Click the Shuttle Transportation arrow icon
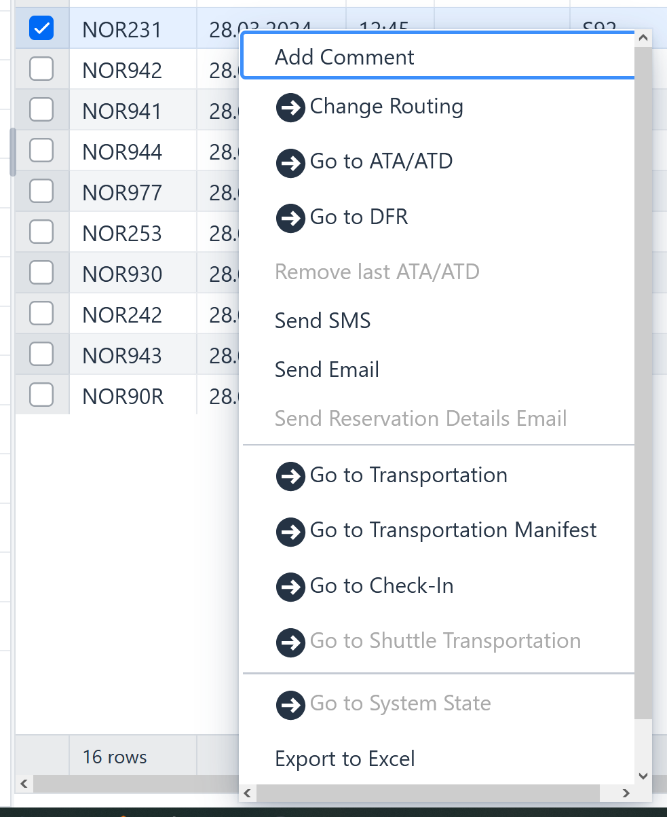Screen dimensions: 667x817 tap(290, 642)
